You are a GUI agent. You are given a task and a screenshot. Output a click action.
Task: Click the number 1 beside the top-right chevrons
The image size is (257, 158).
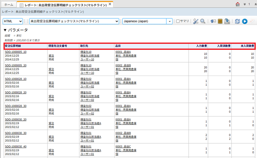pyautogui.click(x=249, y=4)
